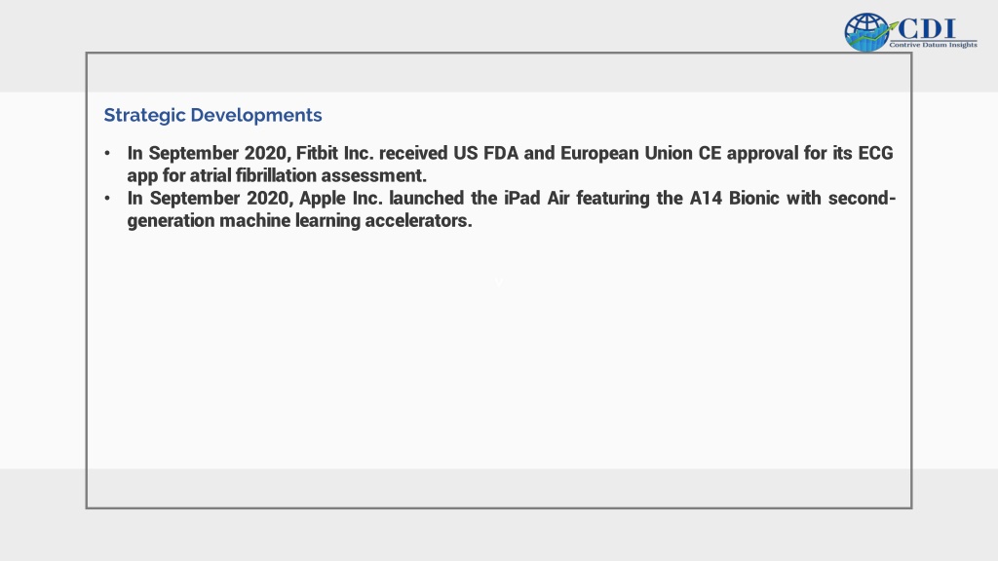This screenshot has width=998, height=561.
Task: Click the phrase A14 Bionic
Action: [734, 199]
